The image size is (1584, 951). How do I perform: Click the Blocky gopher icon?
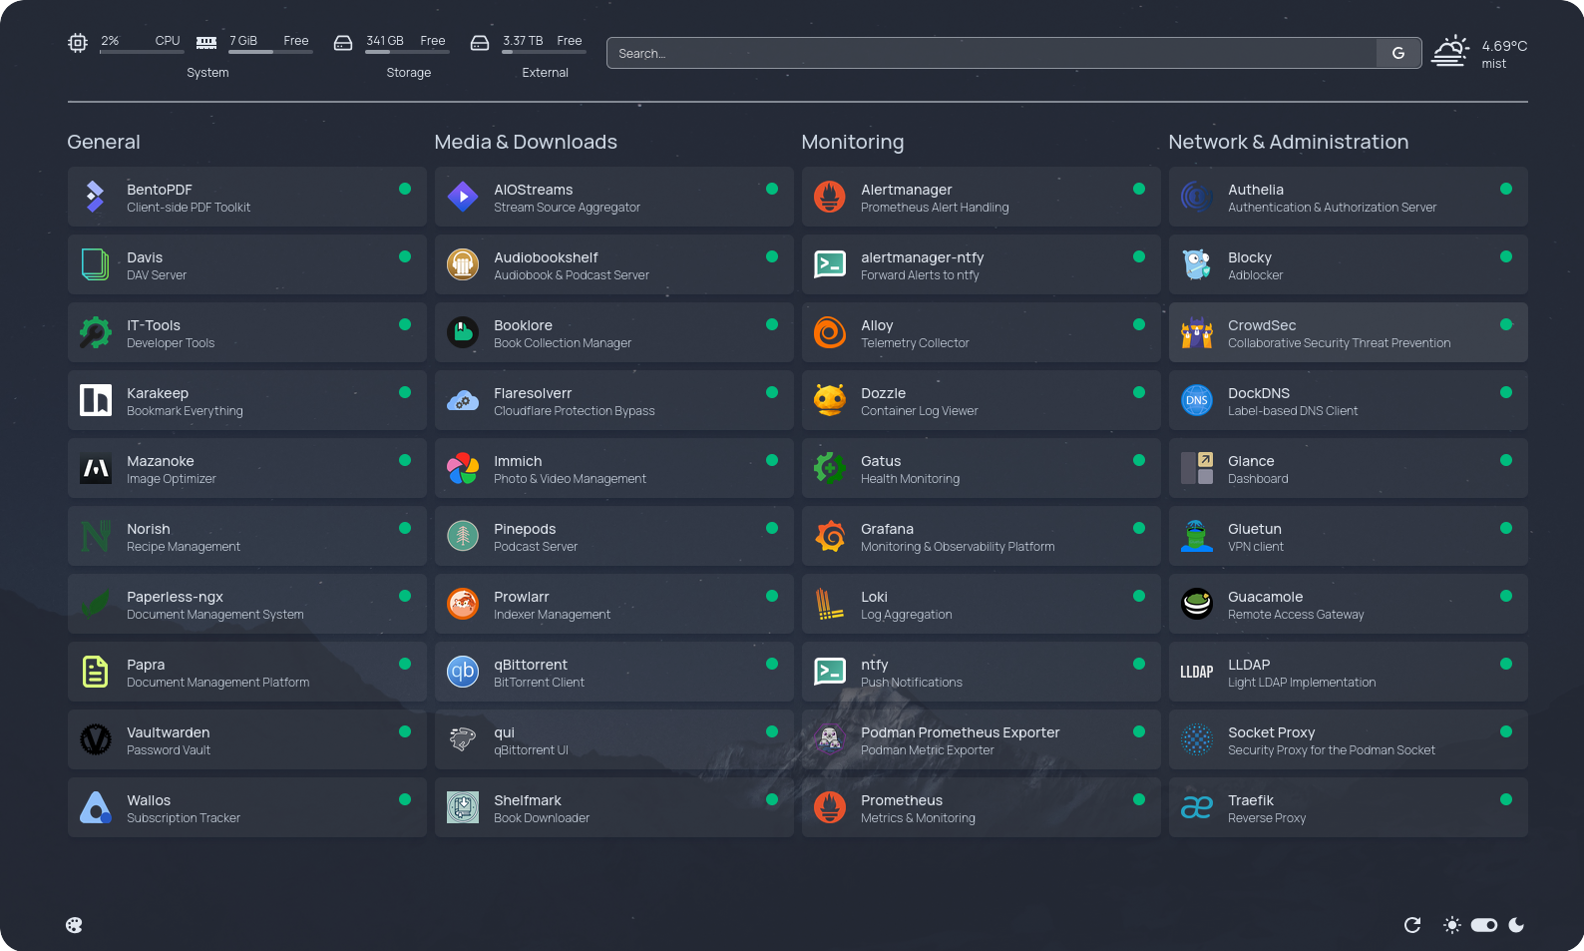[1196, 264]
